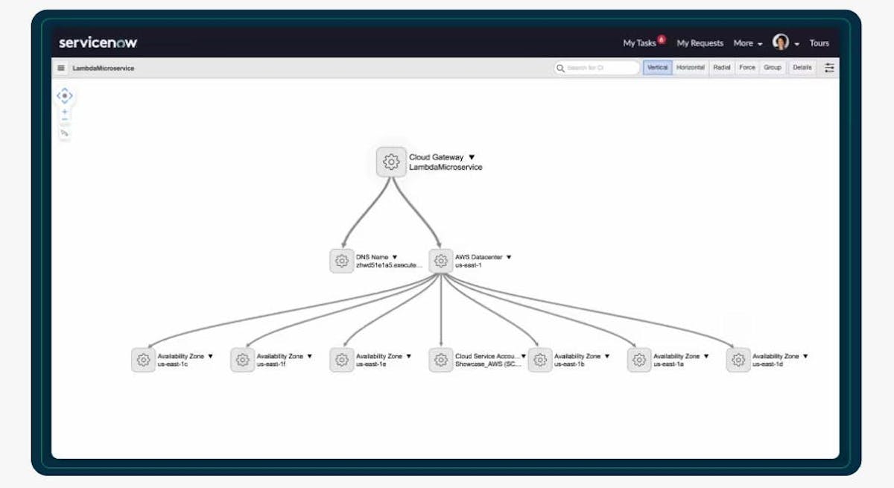Zoom out using the minus icon

64,118
